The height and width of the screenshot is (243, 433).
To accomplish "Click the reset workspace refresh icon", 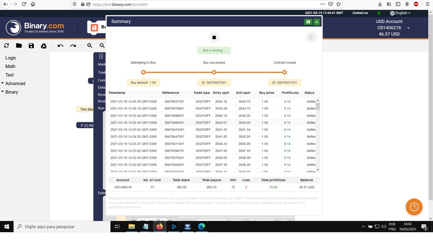I will click(6, 46).
